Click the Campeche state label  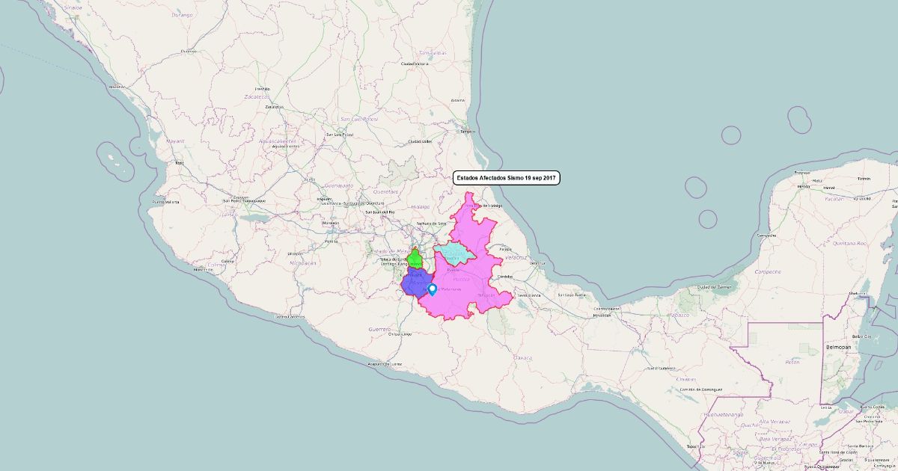coord(769,271)
